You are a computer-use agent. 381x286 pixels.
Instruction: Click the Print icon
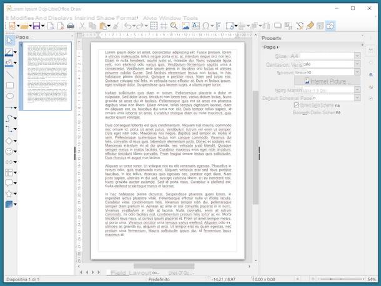point(71,26)
